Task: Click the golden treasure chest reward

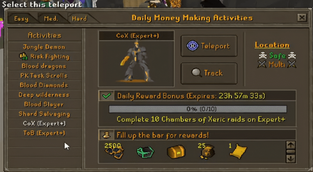Action: [176, 152]
